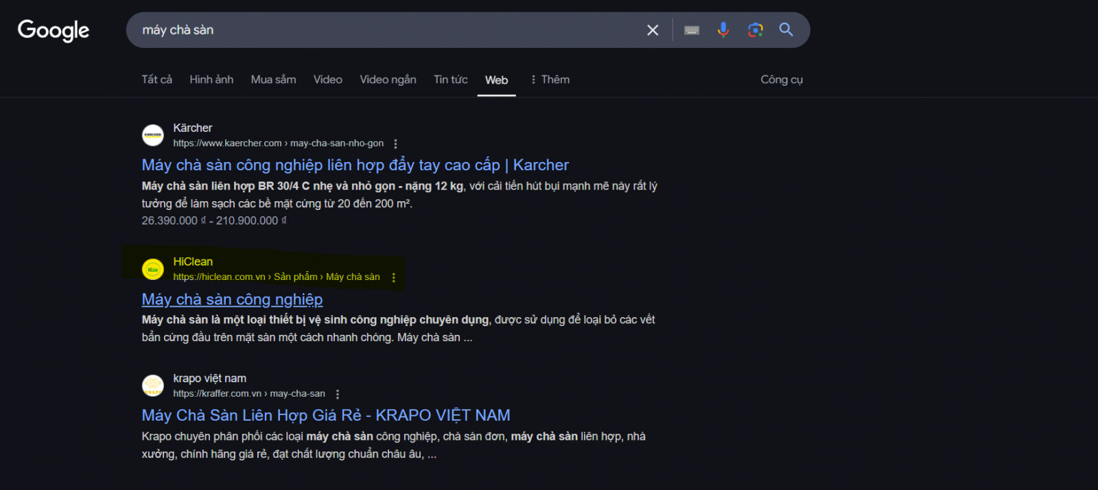This screenshot has width=1098, height=490.
Task: Click the krapo việt nam site name
Action: tap(209, 378)
